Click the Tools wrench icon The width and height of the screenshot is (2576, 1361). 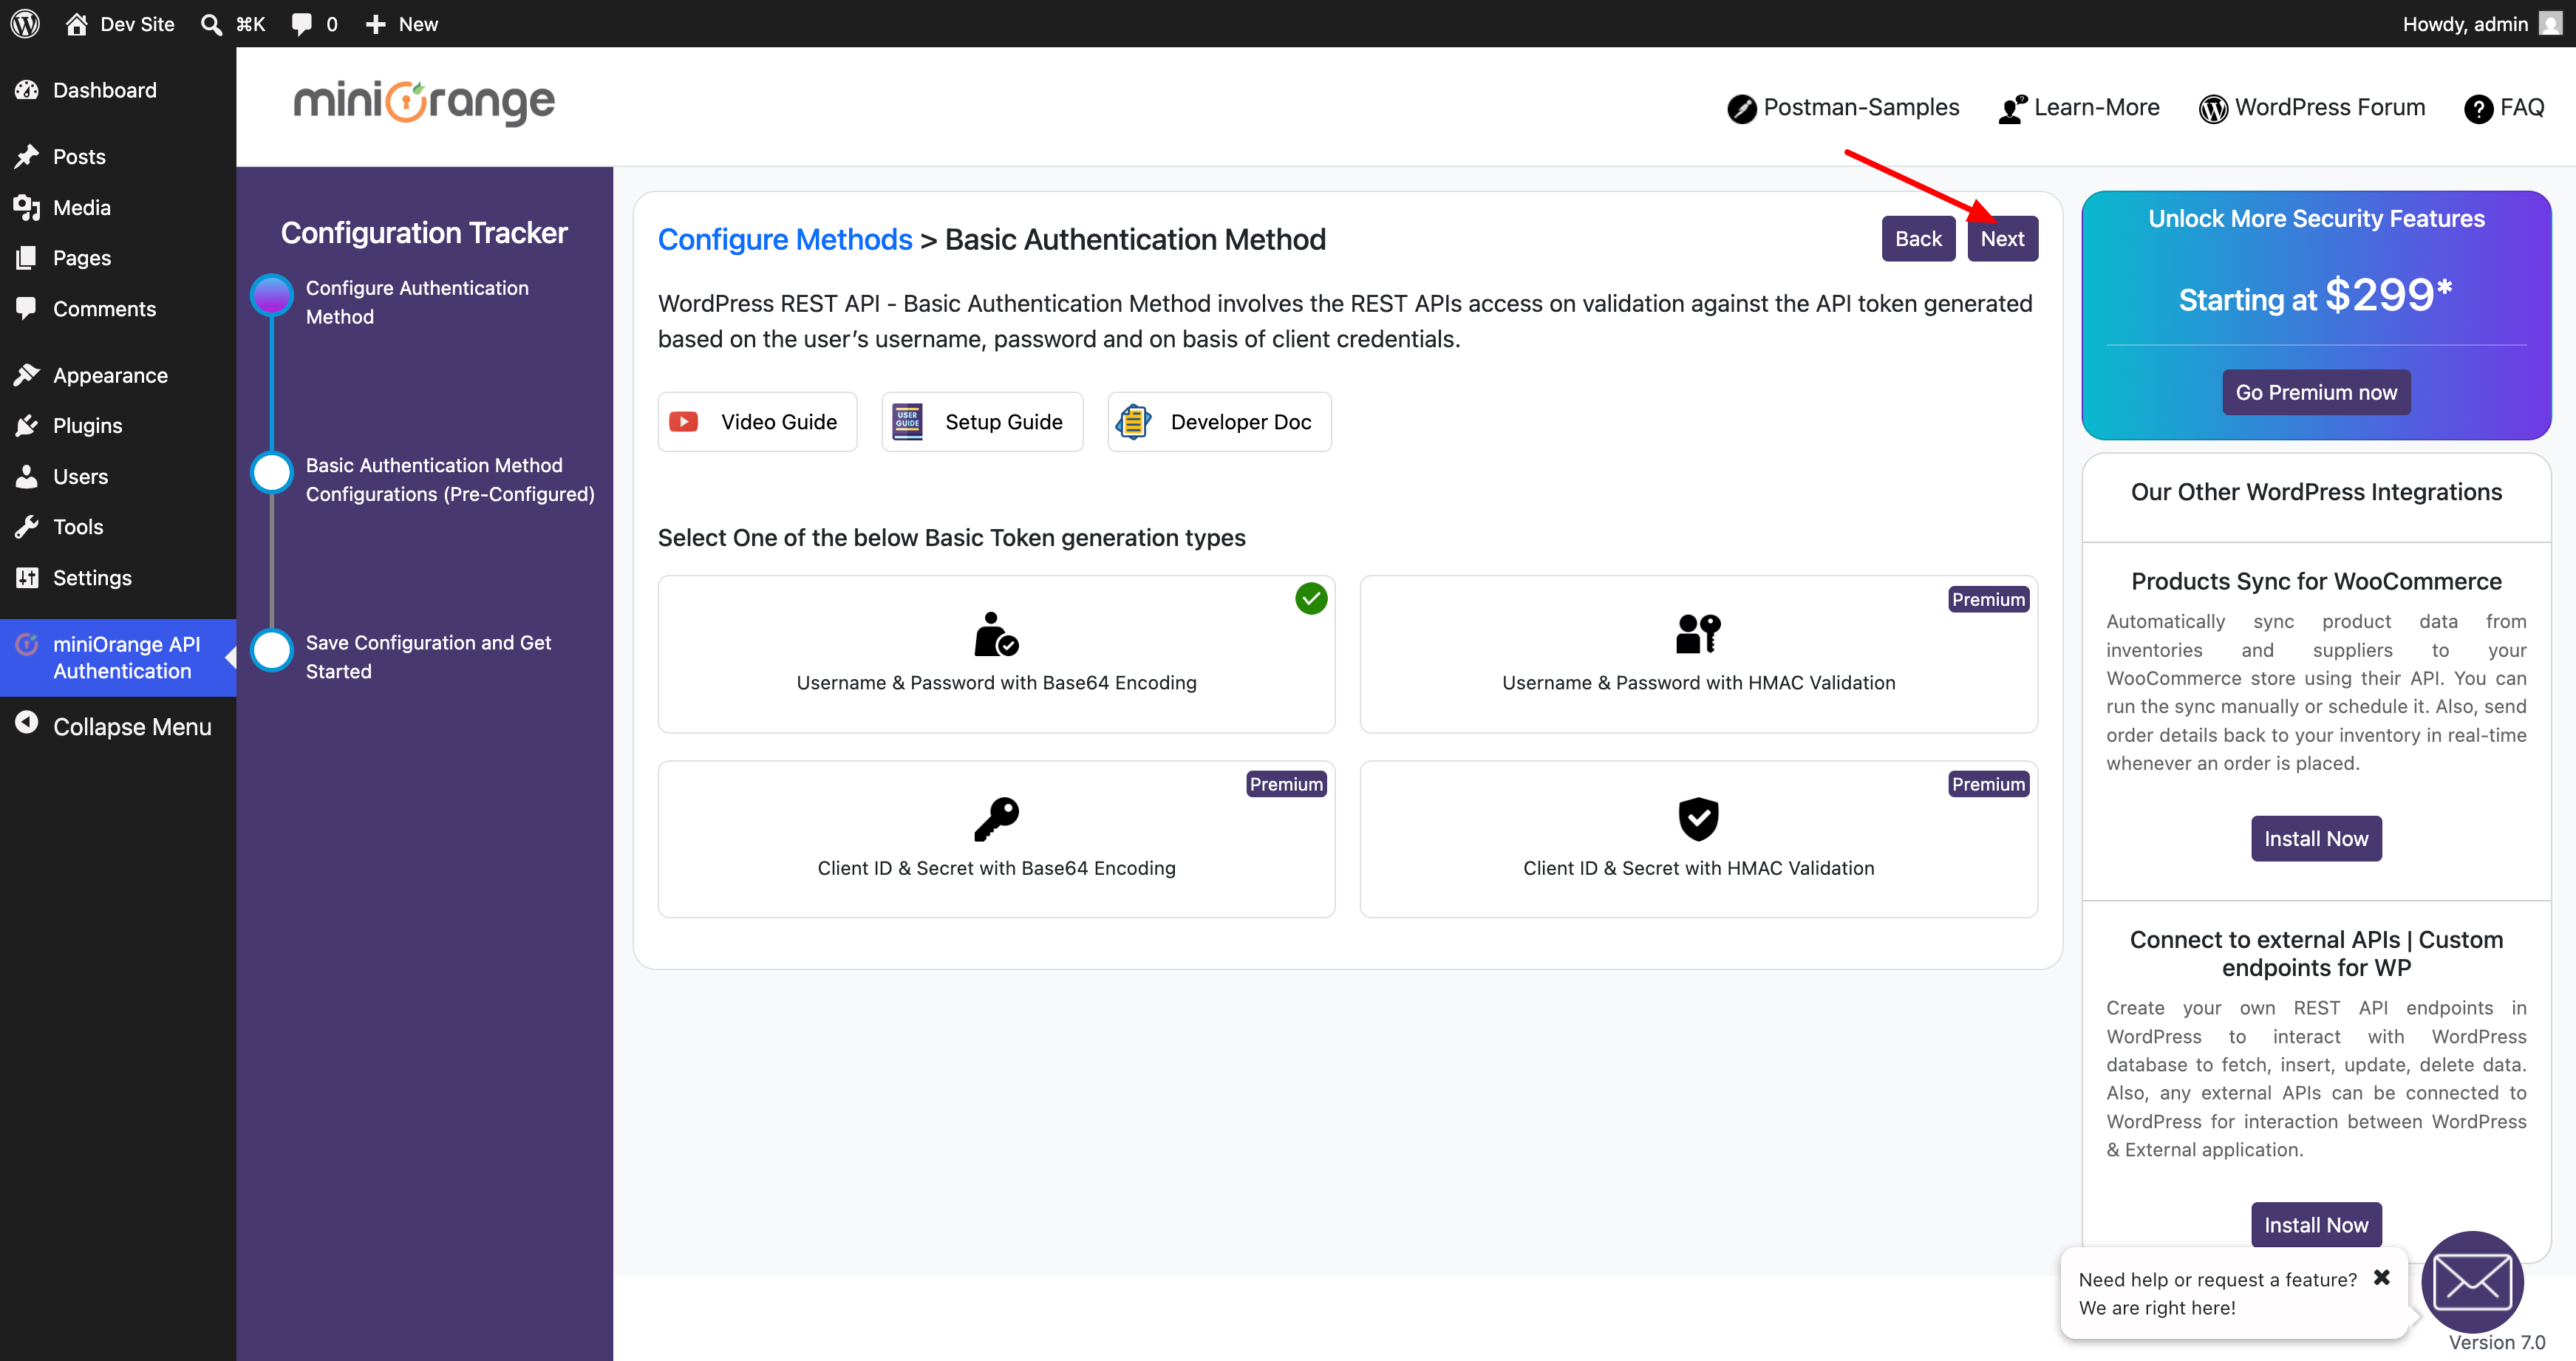coord(27,526)
